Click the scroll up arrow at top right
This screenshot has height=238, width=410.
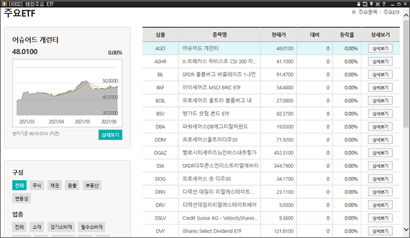tap(406, 15)
